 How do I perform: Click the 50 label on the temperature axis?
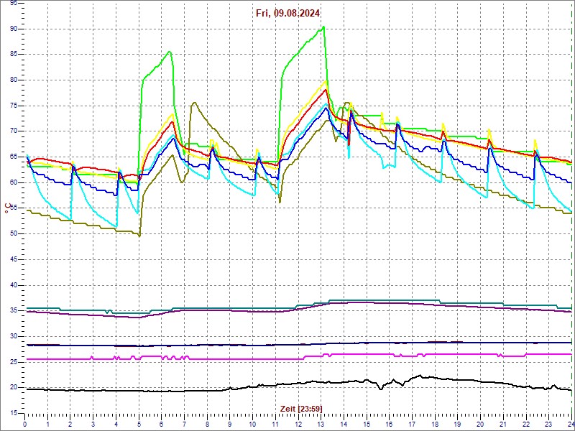(14, 233)
